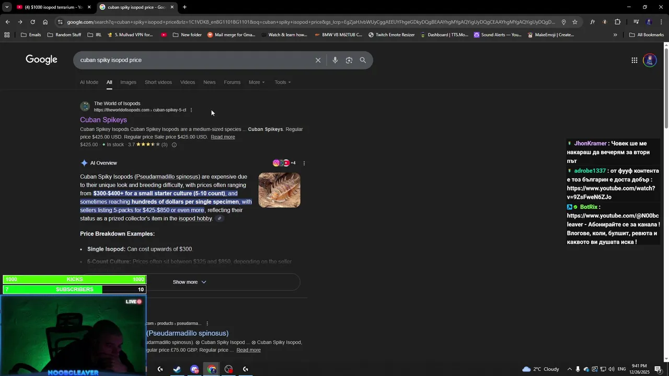Close the isopod terrarium YouTube tab
The image size is (669, 376).
tap(89, 7)
